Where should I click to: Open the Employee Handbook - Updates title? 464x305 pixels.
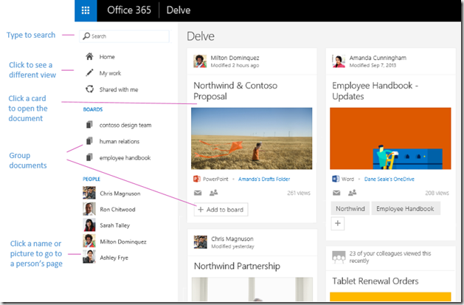click(x=375, y=91)
